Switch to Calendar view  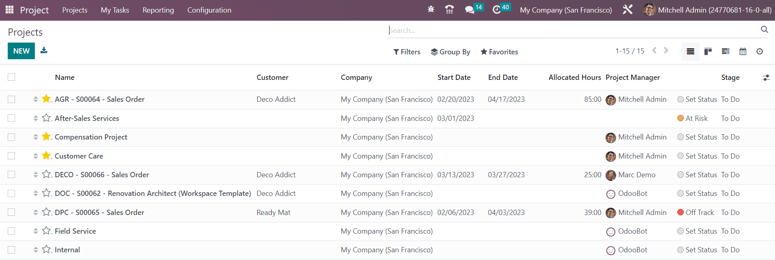(x=743, y=52)
